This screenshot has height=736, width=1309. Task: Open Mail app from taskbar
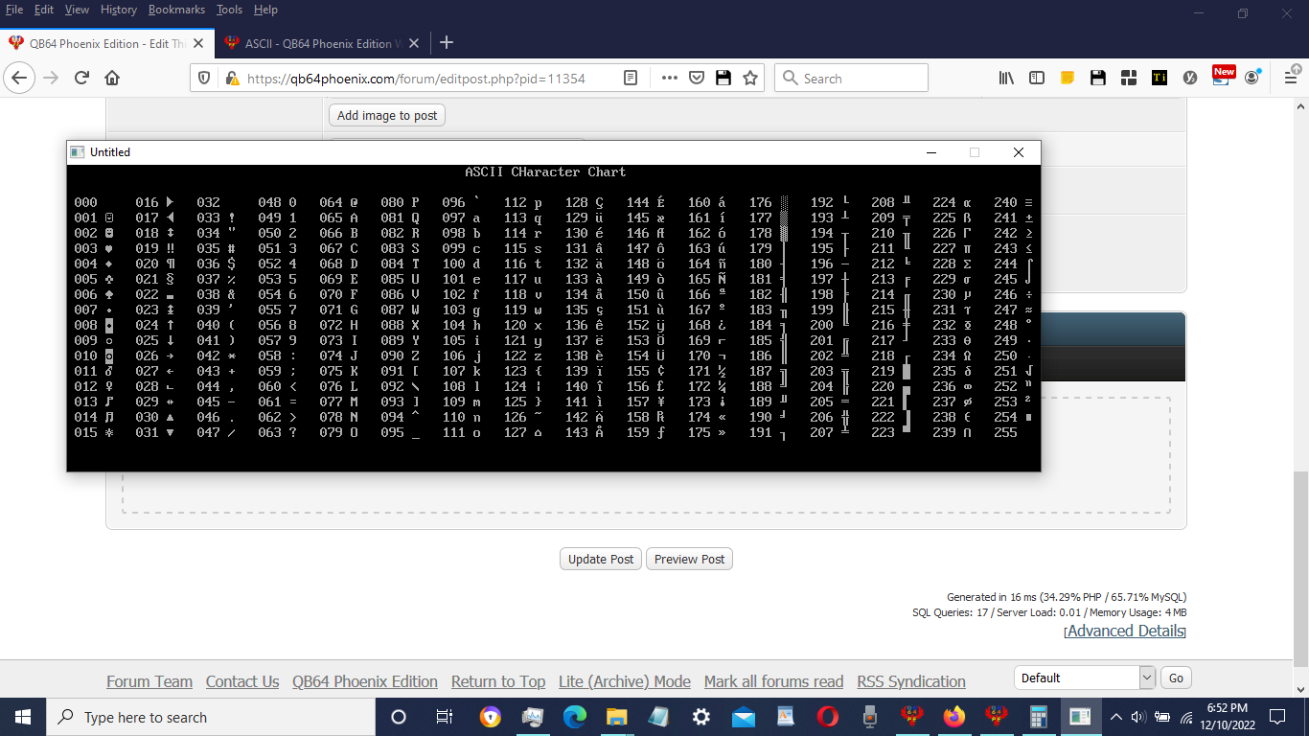(744, 717)
